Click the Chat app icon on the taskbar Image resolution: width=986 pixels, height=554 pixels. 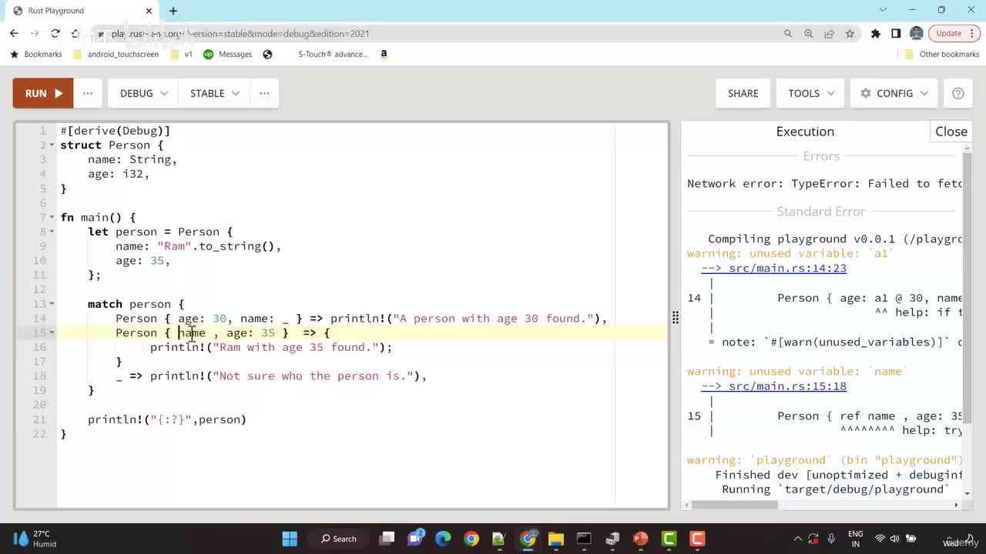[x=416, y=539]
